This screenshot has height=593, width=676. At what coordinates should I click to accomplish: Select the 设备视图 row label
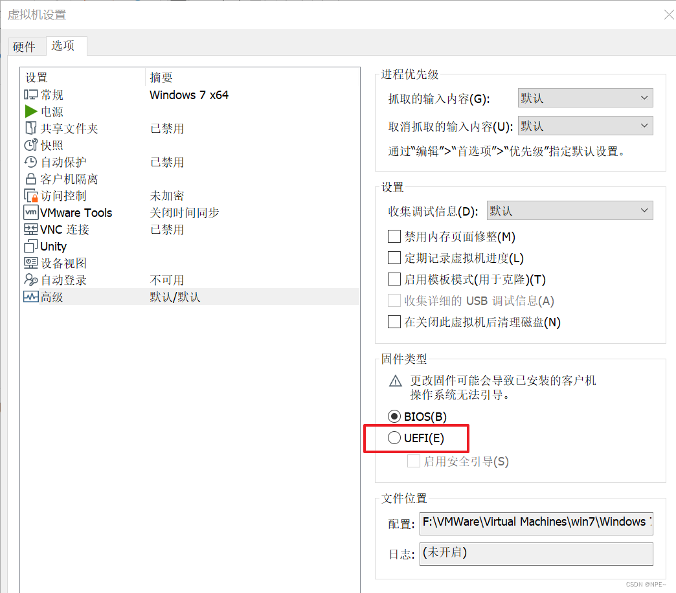63,263
